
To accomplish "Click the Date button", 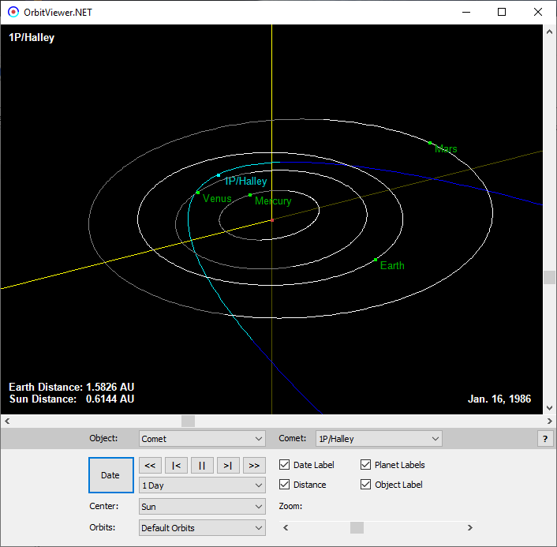I will coord(110,475).
